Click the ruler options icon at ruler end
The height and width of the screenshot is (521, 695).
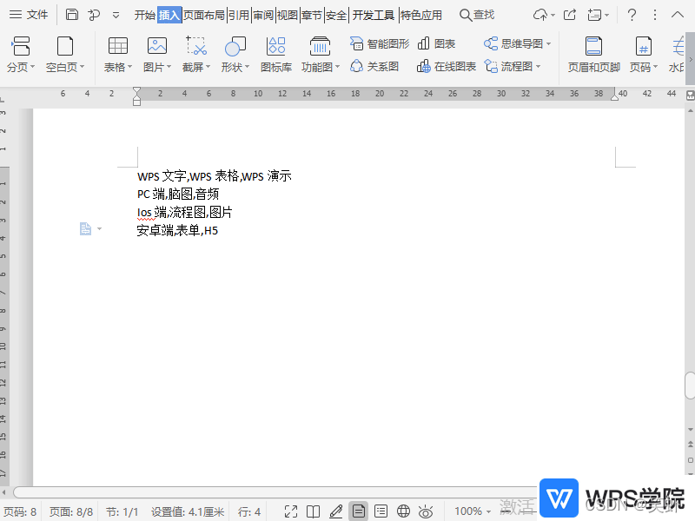click(x=690, y=96)
